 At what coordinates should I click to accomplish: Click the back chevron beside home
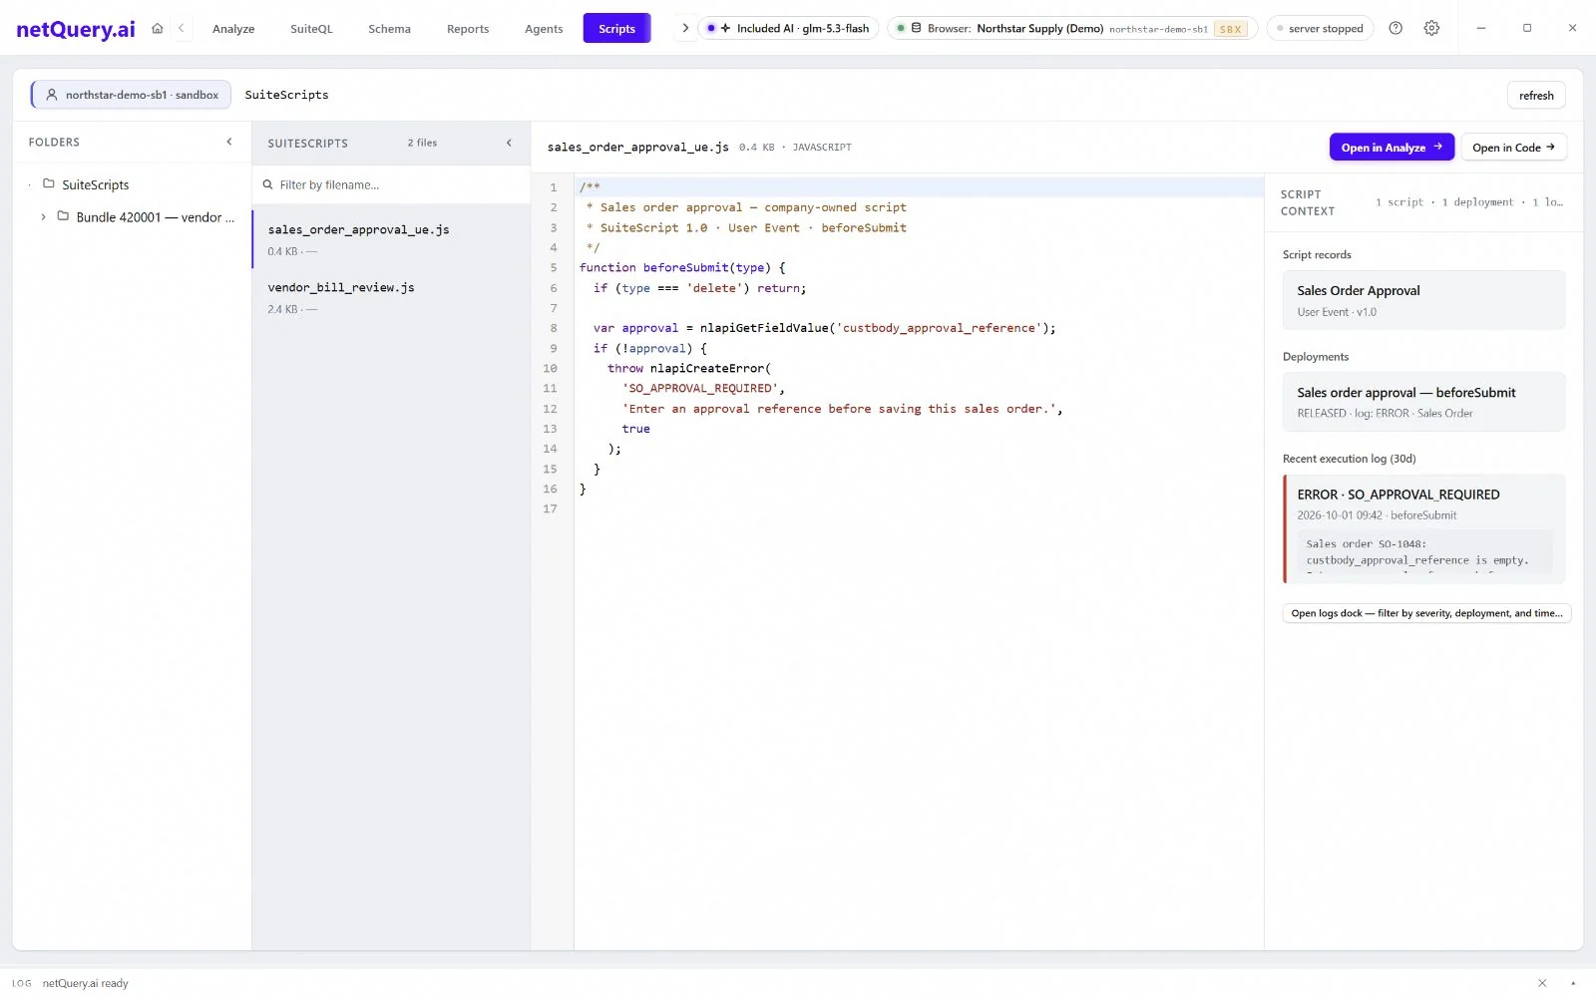coord(181,28)
